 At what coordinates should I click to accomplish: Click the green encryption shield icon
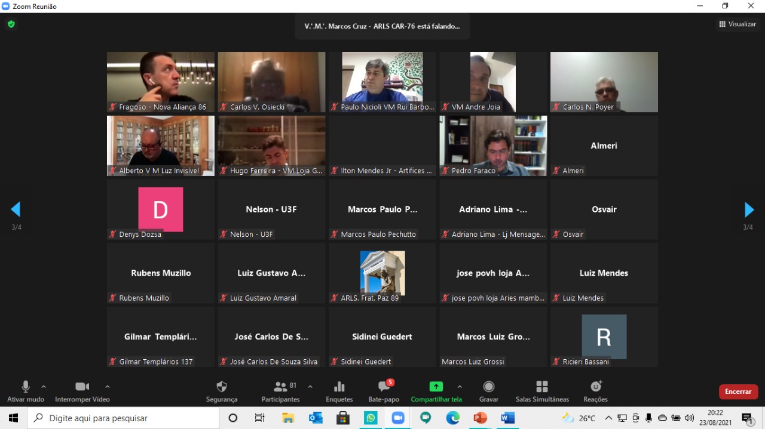point(11,24)
